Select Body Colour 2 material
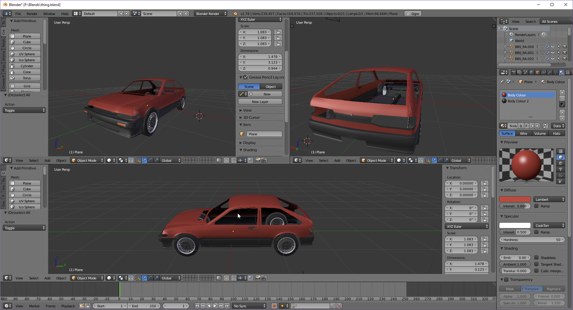The height and width of the screenshot is (310, 573). (518, 101)
